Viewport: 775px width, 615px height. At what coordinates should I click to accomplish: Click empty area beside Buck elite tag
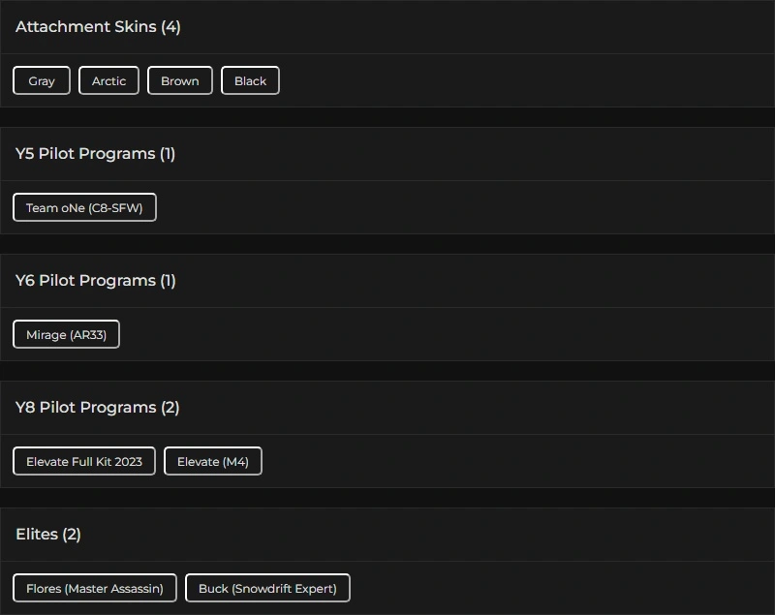pyautogui.click(x=562, y=589)
